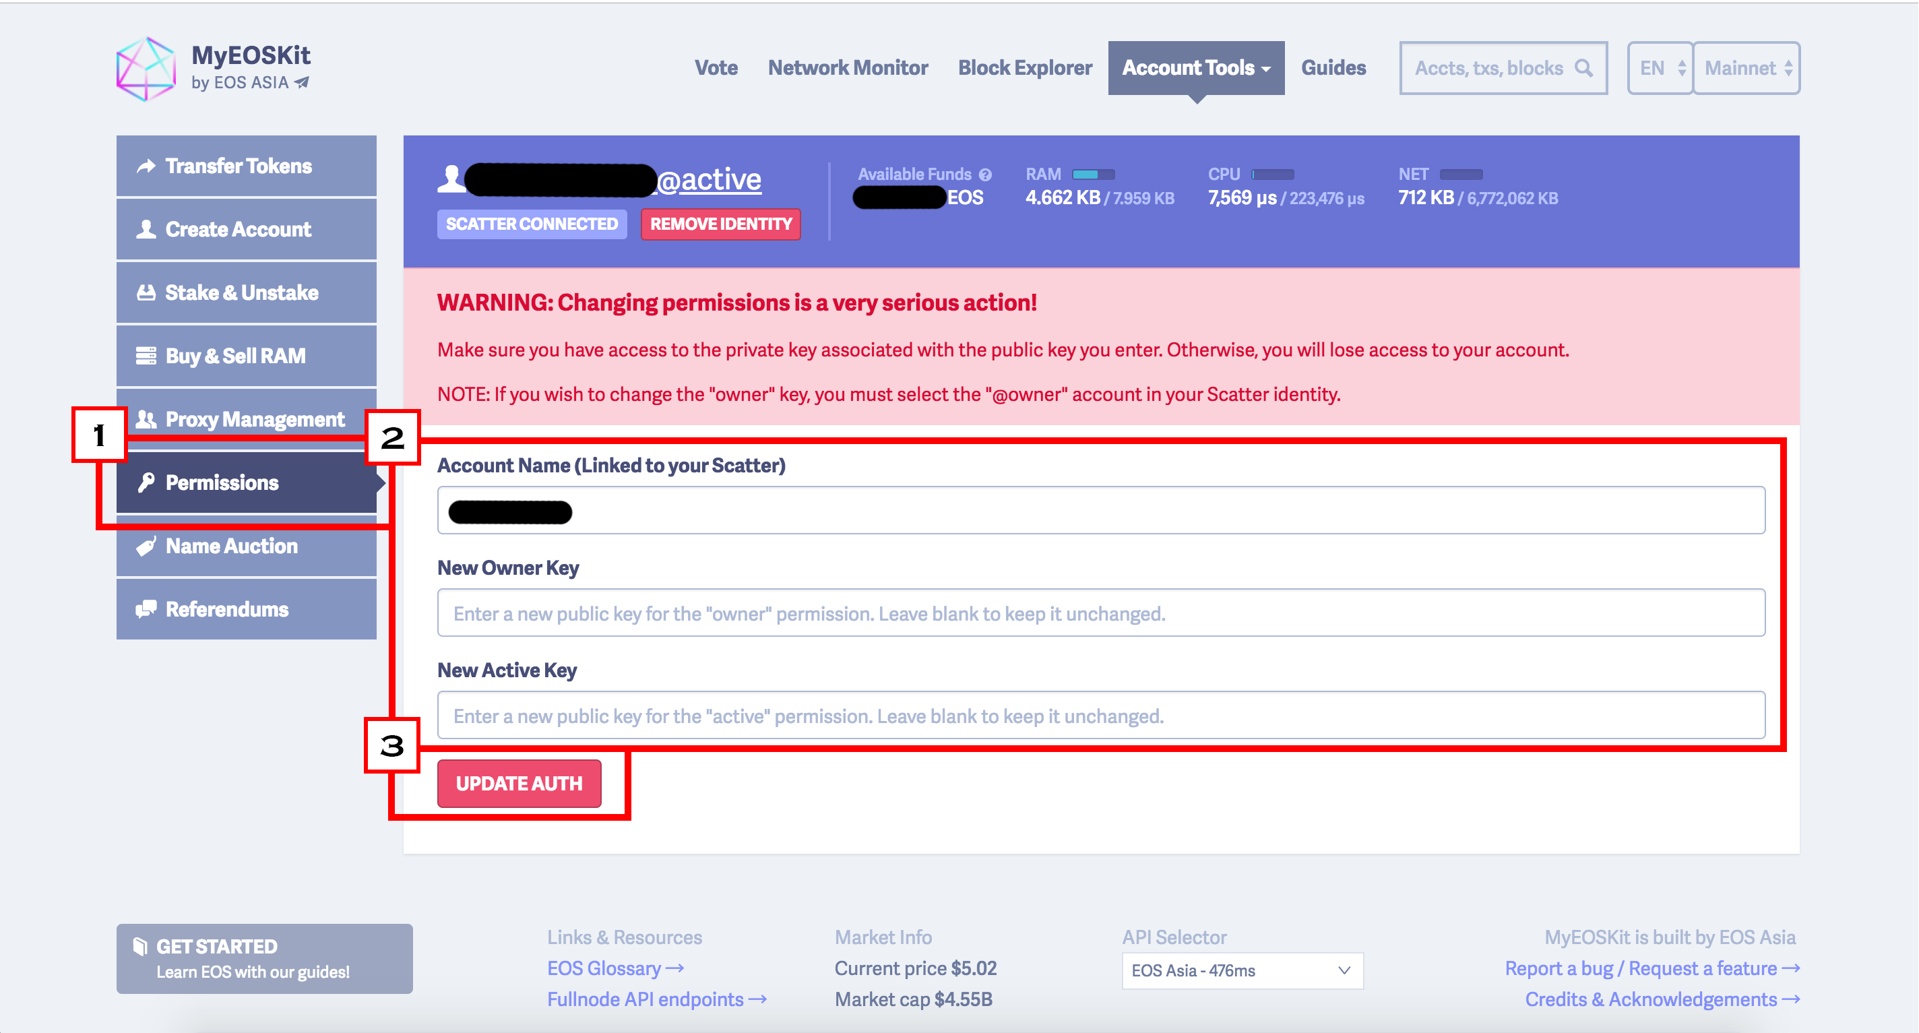Select Permissions in the sidebar
1919x1033 pixels.
pos(247,482)
